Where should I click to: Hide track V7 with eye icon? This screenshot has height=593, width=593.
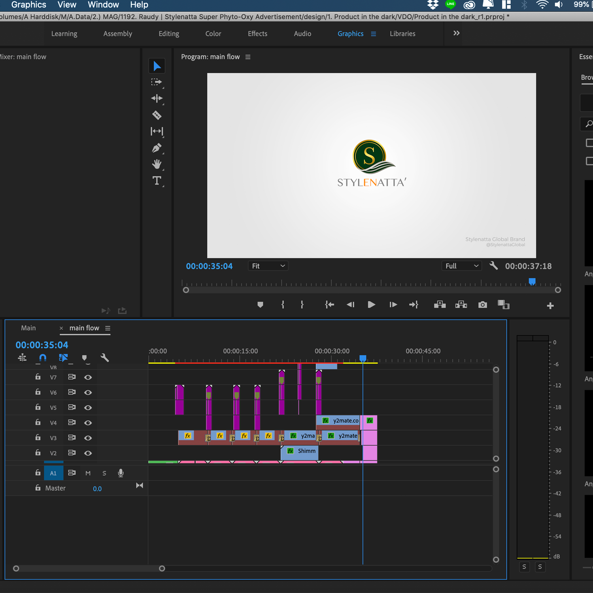point(88,377)
